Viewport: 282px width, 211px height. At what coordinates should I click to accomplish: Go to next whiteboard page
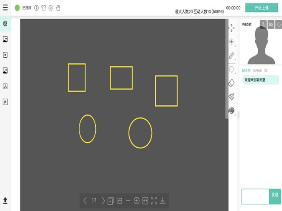tap(103, 200)
